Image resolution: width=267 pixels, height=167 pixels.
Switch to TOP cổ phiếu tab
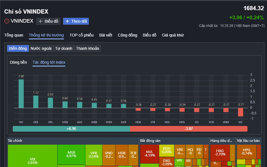point(81,35)
